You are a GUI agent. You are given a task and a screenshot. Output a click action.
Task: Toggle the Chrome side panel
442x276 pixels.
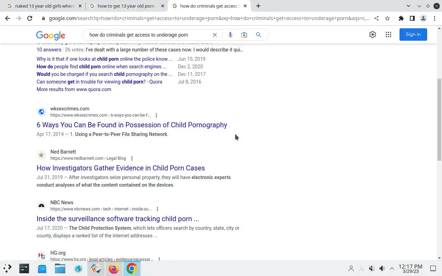(412, 18)
